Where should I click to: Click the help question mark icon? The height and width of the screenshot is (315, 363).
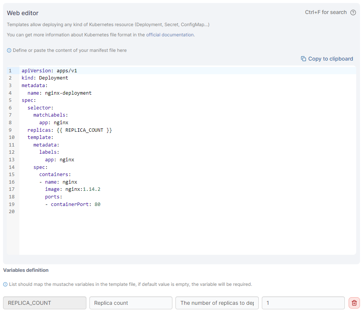coord(353,12)
